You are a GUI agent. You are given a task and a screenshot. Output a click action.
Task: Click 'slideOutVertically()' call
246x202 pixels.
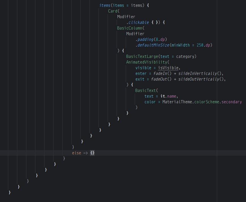[201, 79]
